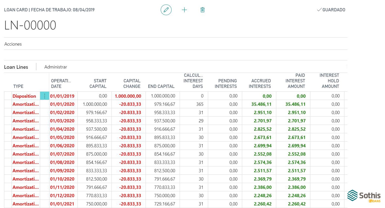
Task: Open the Administrar menu in Loan Lines
Action: coord(56,67)
